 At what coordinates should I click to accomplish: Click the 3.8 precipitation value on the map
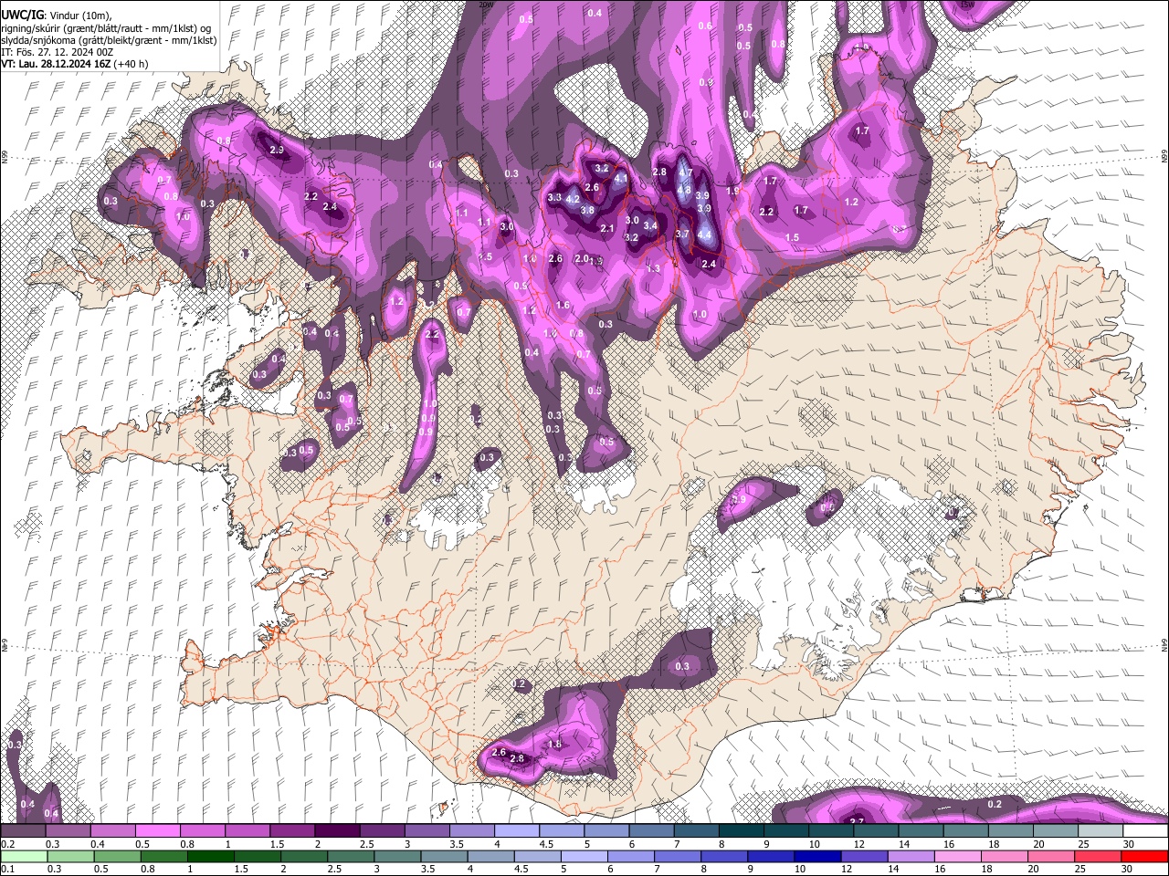tap(587, 211)
